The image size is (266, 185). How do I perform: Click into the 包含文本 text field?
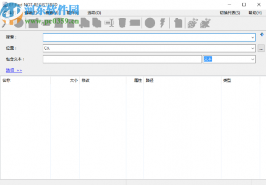click(122, 59)
